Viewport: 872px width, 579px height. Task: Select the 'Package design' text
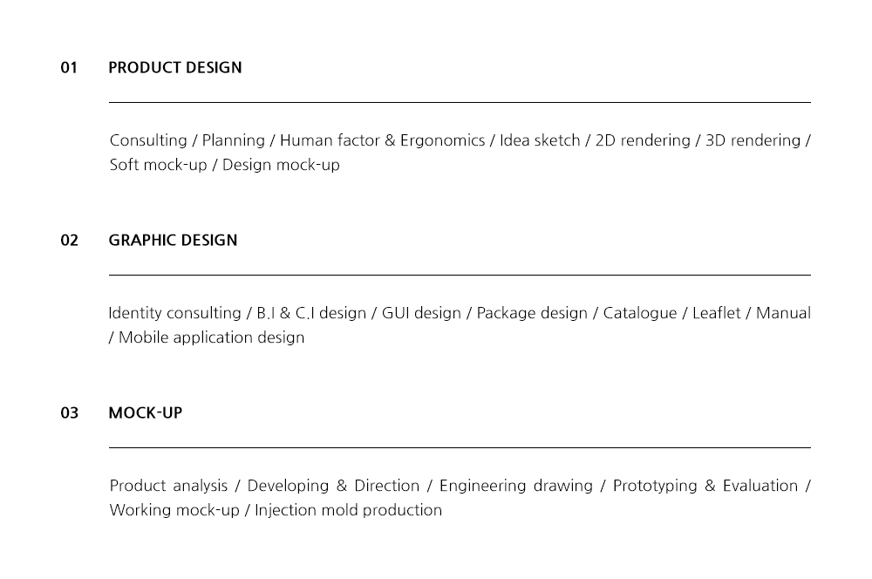[532, 313]
